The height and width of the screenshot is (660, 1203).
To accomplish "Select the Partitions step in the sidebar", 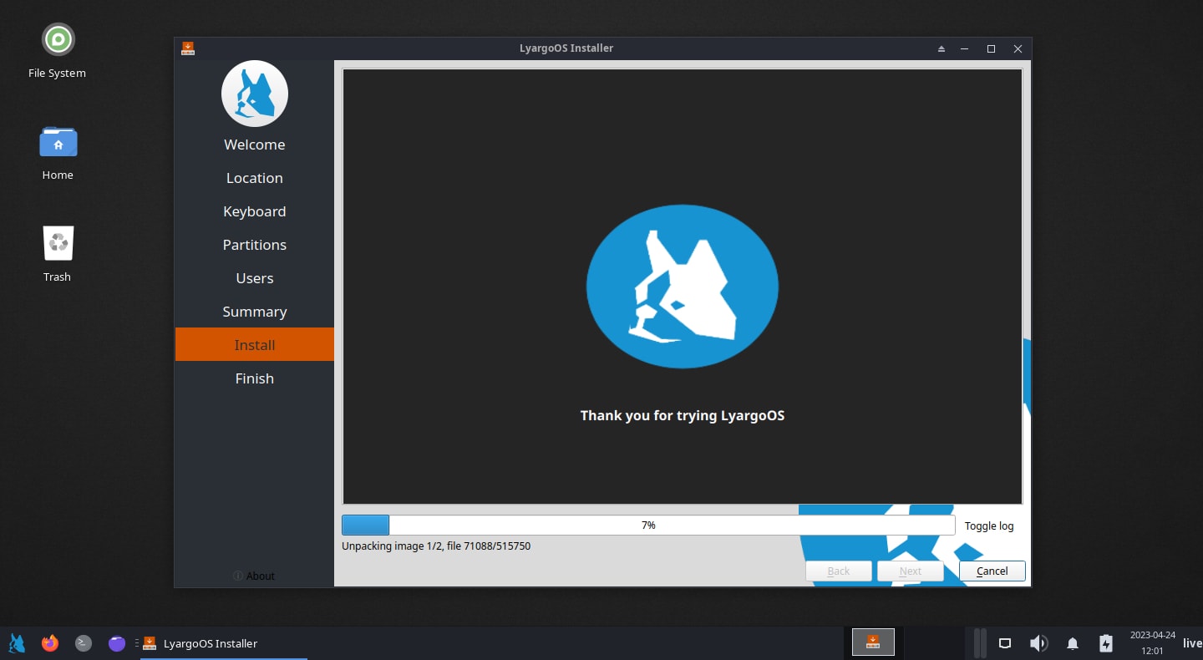I will coord(255,245).
